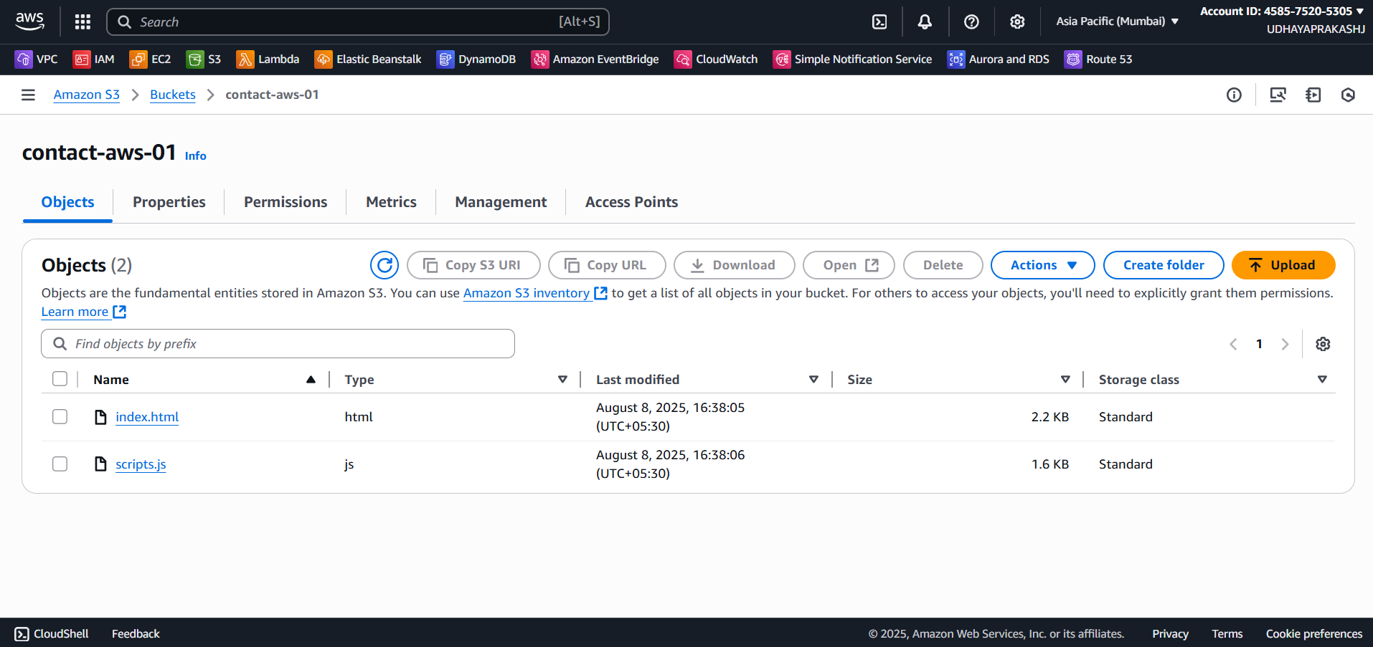This screenshot has width=1373, height=647.
Task: Focus the top Search bar
Action: [357, 22]
